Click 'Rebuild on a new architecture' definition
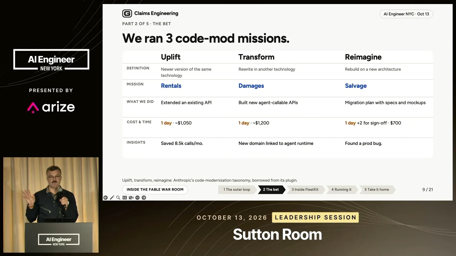Viewport: 456px width, 256px height. (373, 69)
